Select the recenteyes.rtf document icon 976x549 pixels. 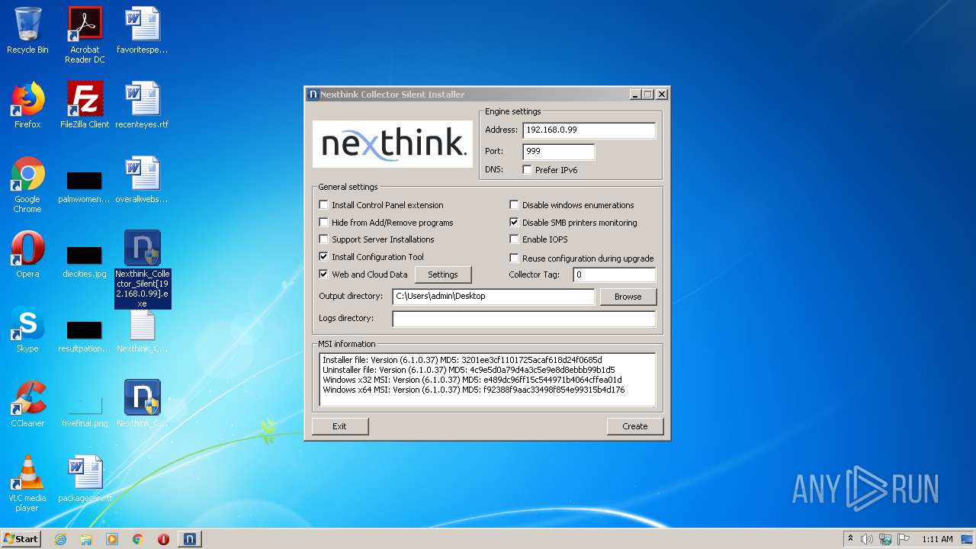click(142, 105)
